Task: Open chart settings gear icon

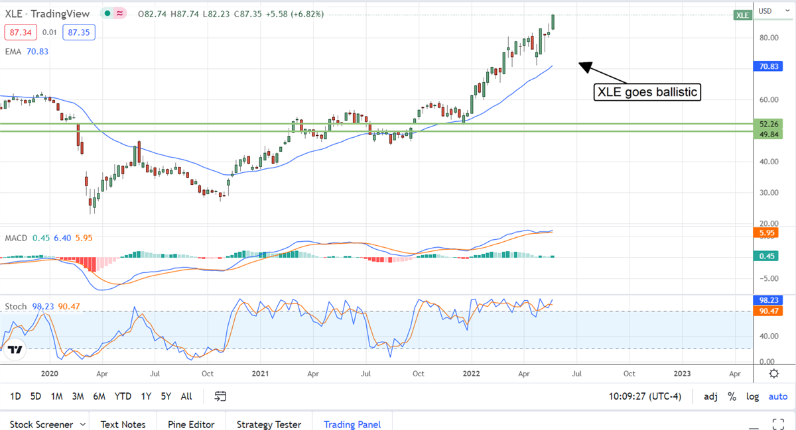Action: [x=773, y=374]
